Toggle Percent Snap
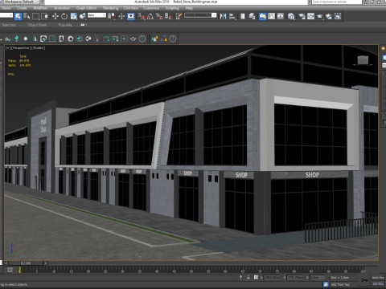This screenshot has width=386, height=289. 159,16
